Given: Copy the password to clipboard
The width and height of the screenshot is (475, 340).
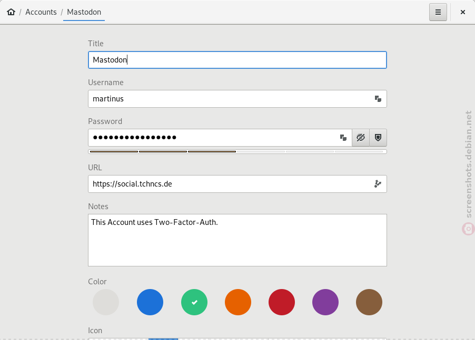Looking at the screenshot, I should pyautogui.click(x=343, y=138).
